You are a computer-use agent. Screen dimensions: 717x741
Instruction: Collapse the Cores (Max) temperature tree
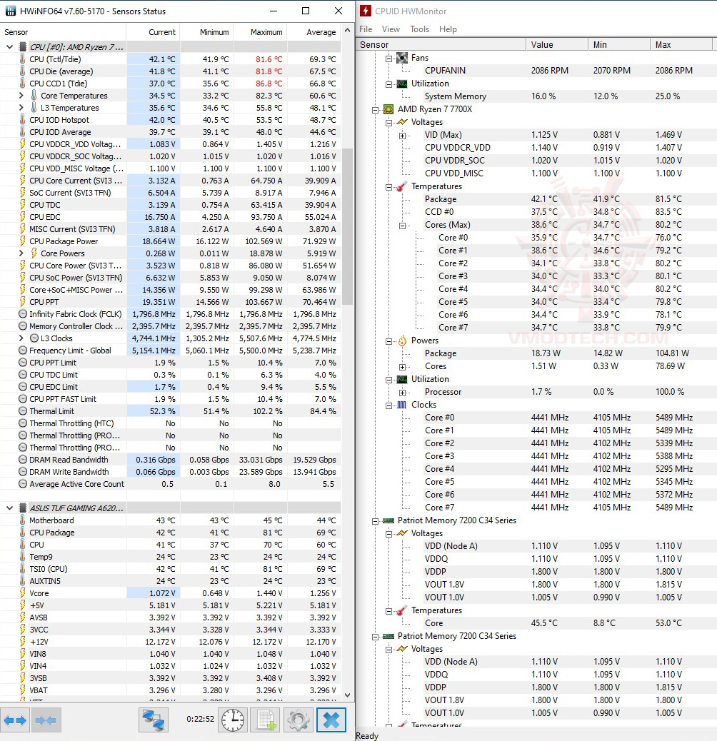(x=402, y=226)
